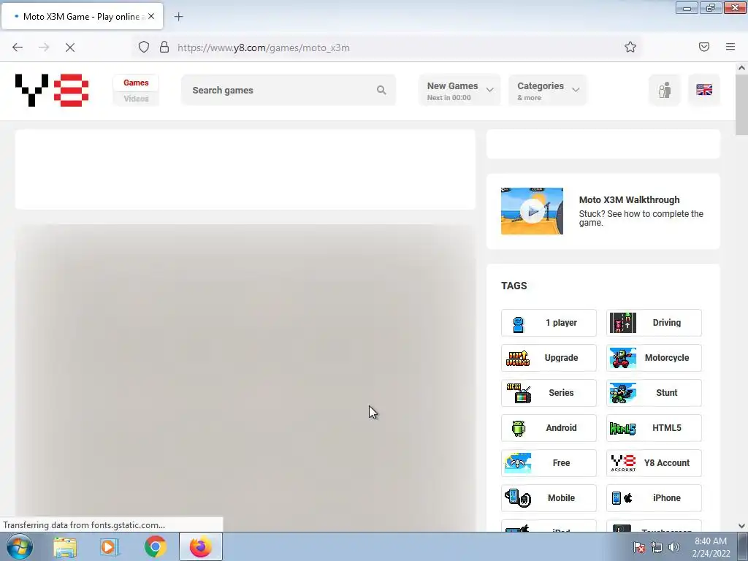Image resolution: width=748 pixels, height=561 pixels.
Task: Select the Android tag
Action: (x=549, y=428)
